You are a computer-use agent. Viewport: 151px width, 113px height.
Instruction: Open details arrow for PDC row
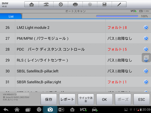tap(146, 49)
